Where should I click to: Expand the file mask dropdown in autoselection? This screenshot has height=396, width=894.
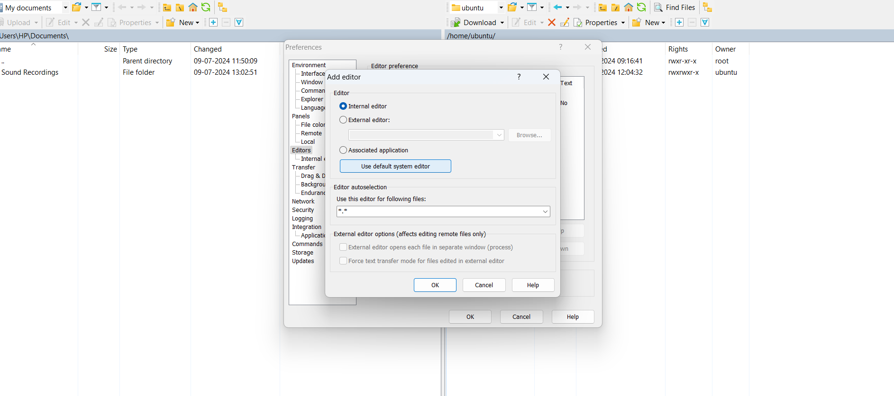pyautogui.click(x=545, y=211)
